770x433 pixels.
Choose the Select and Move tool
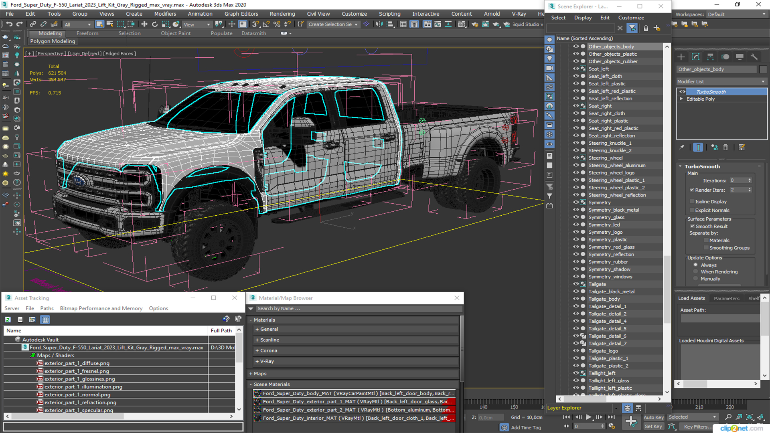pyautogui.click(x=144, y=24)
